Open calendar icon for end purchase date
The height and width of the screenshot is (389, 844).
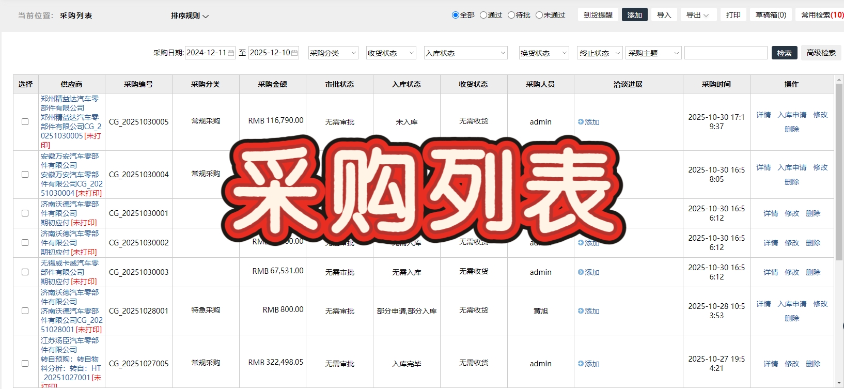click(294, 53)
